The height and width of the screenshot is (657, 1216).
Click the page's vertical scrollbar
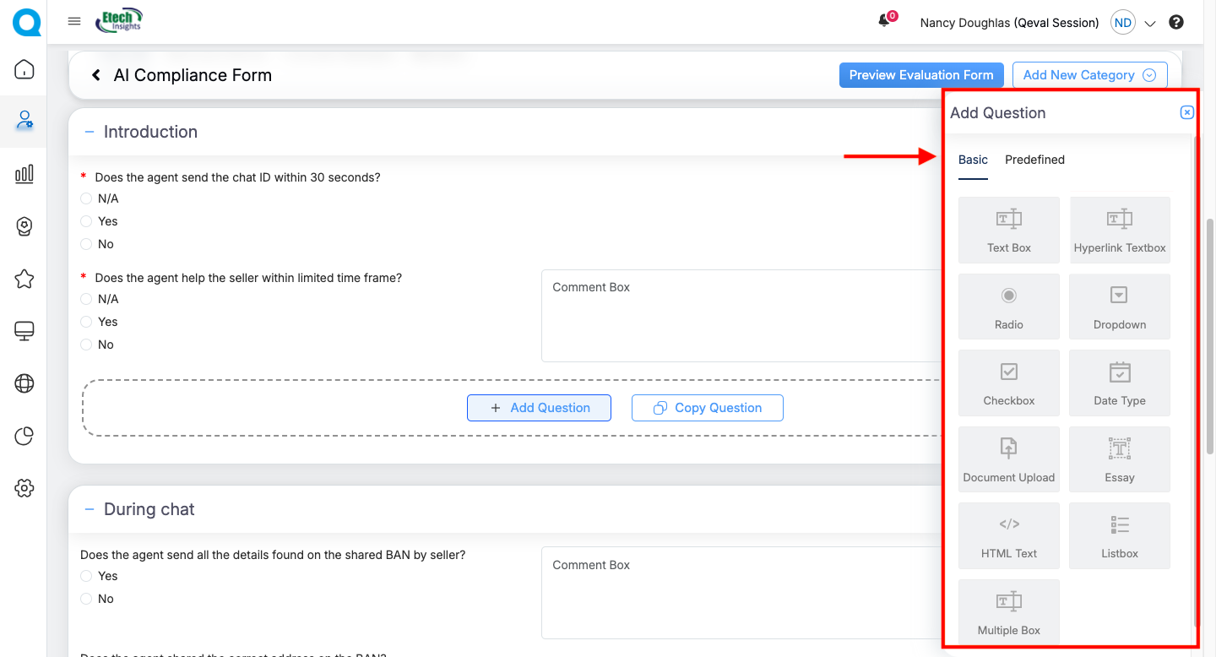1210,338
